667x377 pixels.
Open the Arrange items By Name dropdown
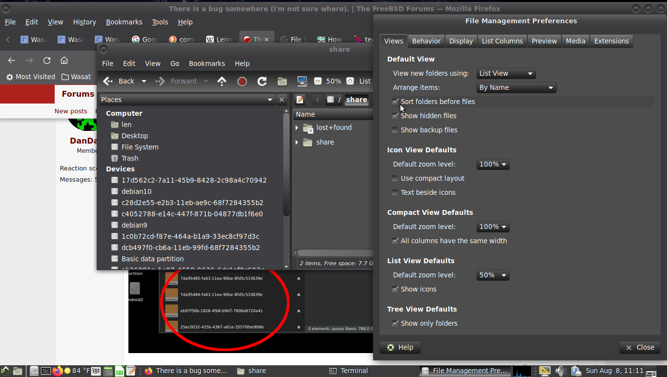(x=516, y=87)
